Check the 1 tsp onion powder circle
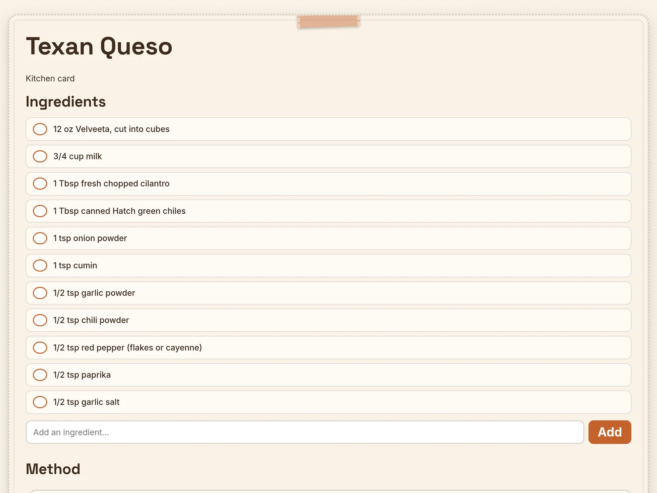 pos(40,238)
